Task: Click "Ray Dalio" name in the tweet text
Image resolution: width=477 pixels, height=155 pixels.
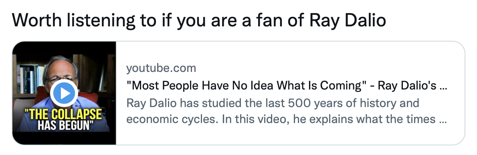Action: click(348, 20)
